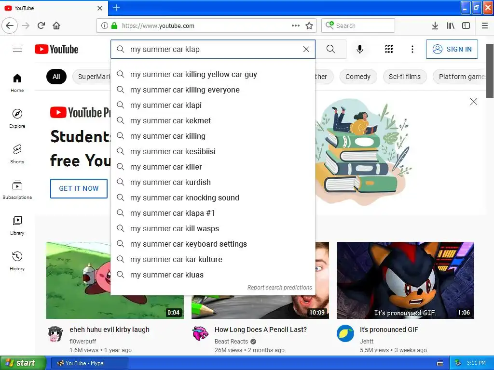Open 'eheh huhu evil kirby laugh' title
Image resolution: width=494 pixels, height=370 pixels.
110,330
